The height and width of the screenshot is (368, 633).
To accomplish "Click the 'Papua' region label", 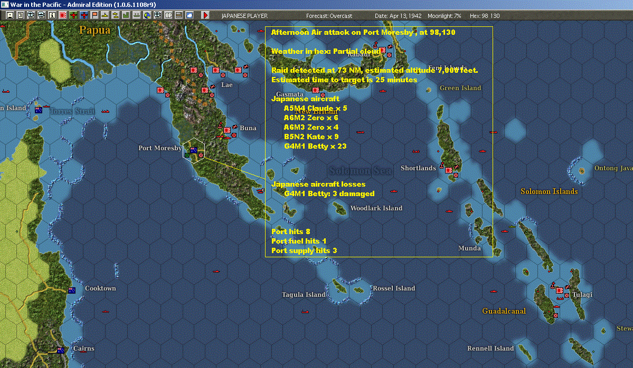I will 95,30.
